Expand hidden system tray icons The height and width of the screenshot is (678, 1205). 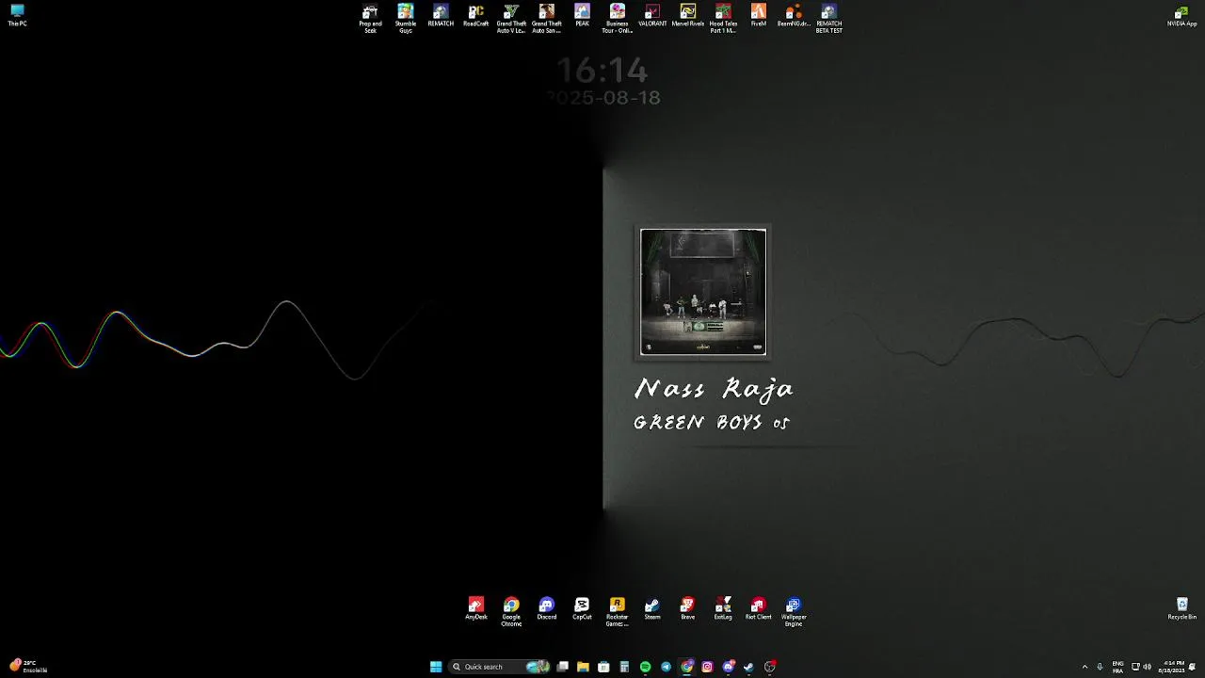[1084, 667]
